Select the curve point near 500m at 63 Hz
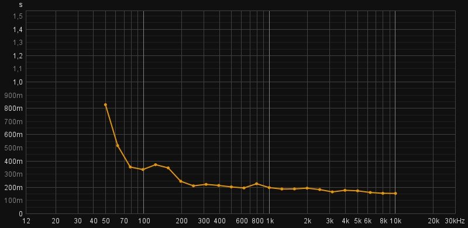The height and width of the screenshot is (228, 468). 118,146
